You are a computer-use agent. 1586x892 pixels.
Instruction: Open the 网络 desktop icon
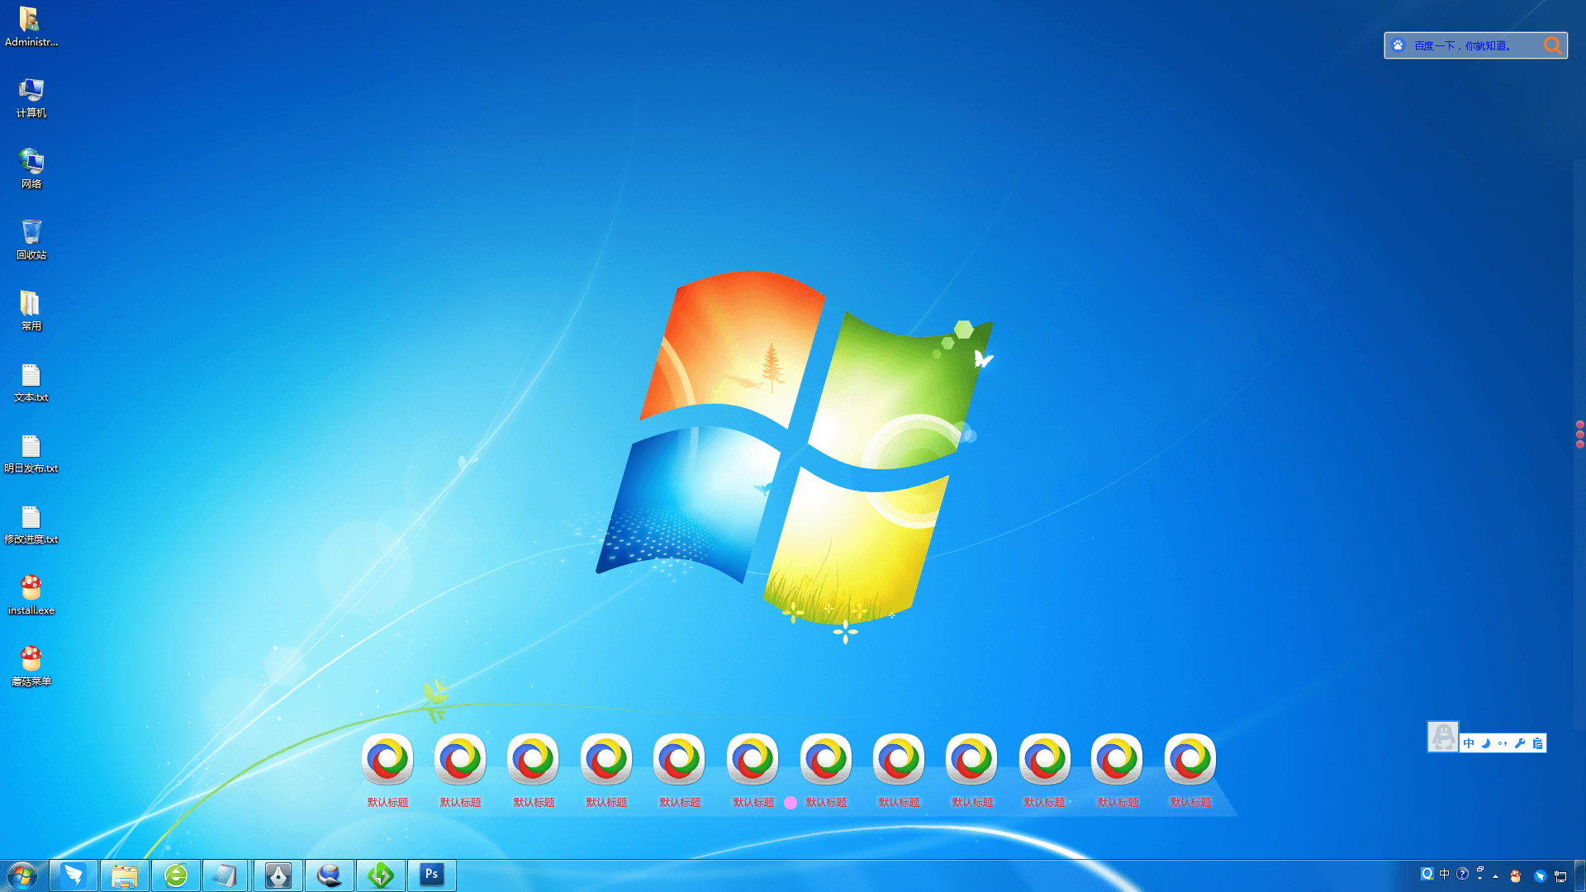pyautogui.click(x=31, y=169)
